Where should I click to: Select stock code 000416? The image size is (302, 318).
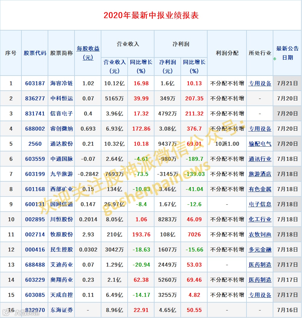(35, 250)
